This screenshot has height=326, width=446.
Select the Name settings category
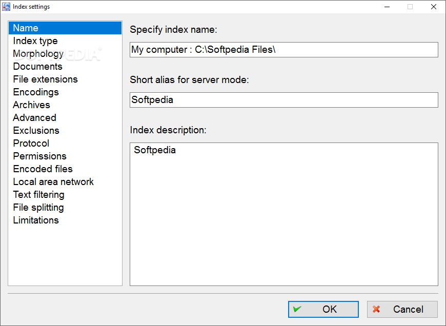tap(65, 28)
